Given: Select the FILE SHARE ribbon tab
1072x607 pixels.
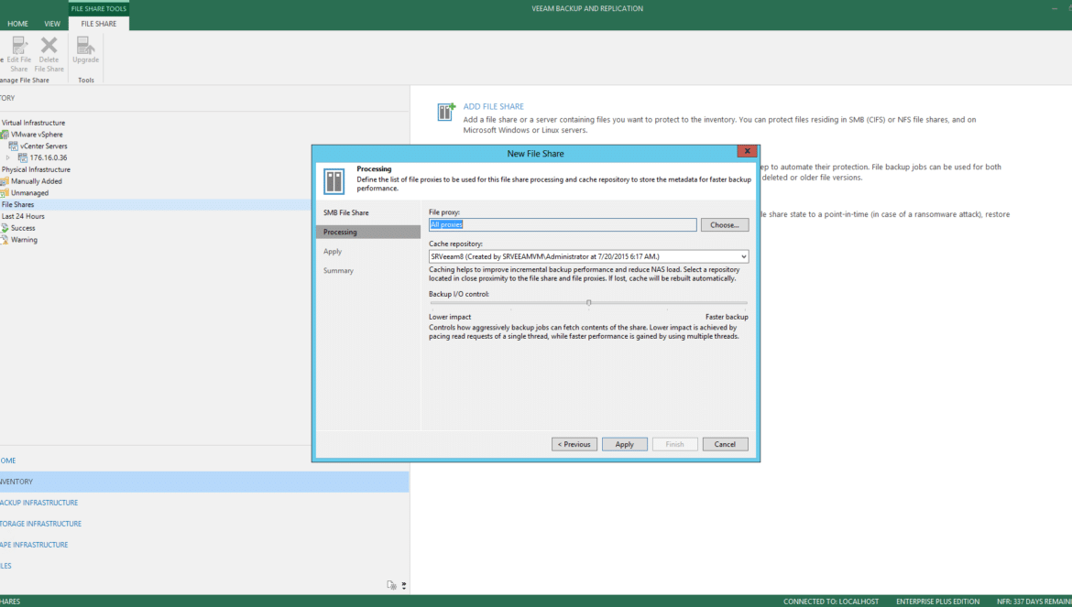Looking at the screenshot, I should pyautogui.click(x=98, y=24).
